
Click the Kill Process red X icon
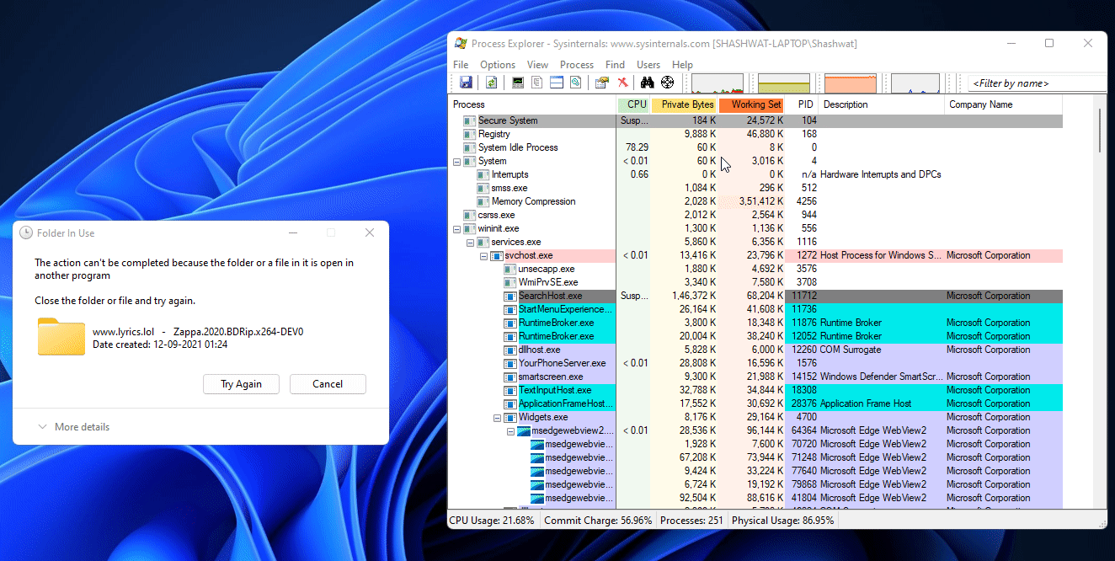click(623, 83)
